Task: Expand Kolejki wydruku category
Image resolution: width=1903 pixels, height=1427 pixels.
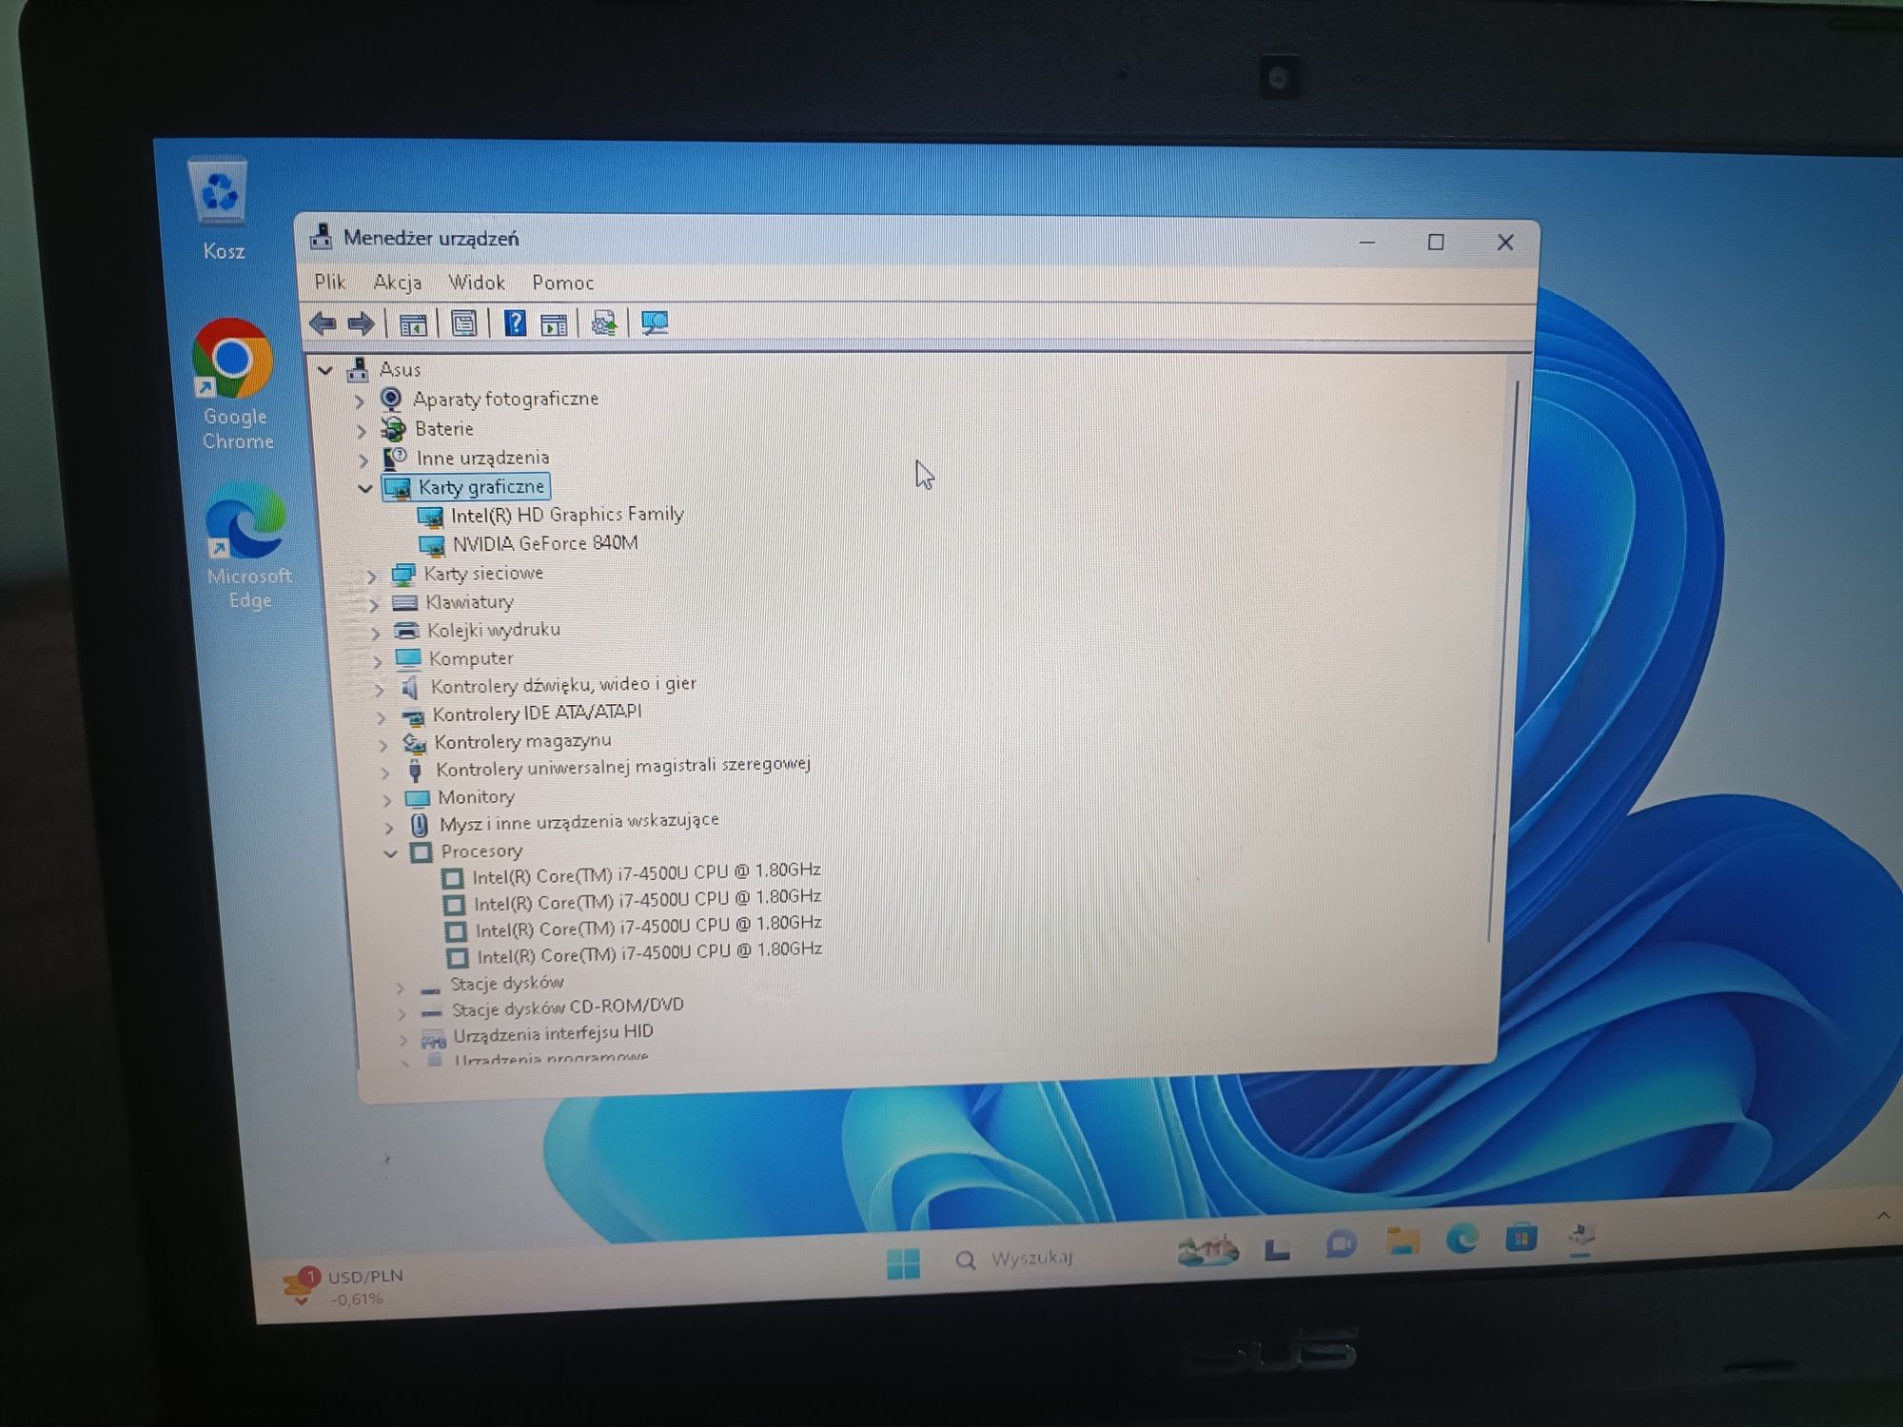Action: (375, 632)
